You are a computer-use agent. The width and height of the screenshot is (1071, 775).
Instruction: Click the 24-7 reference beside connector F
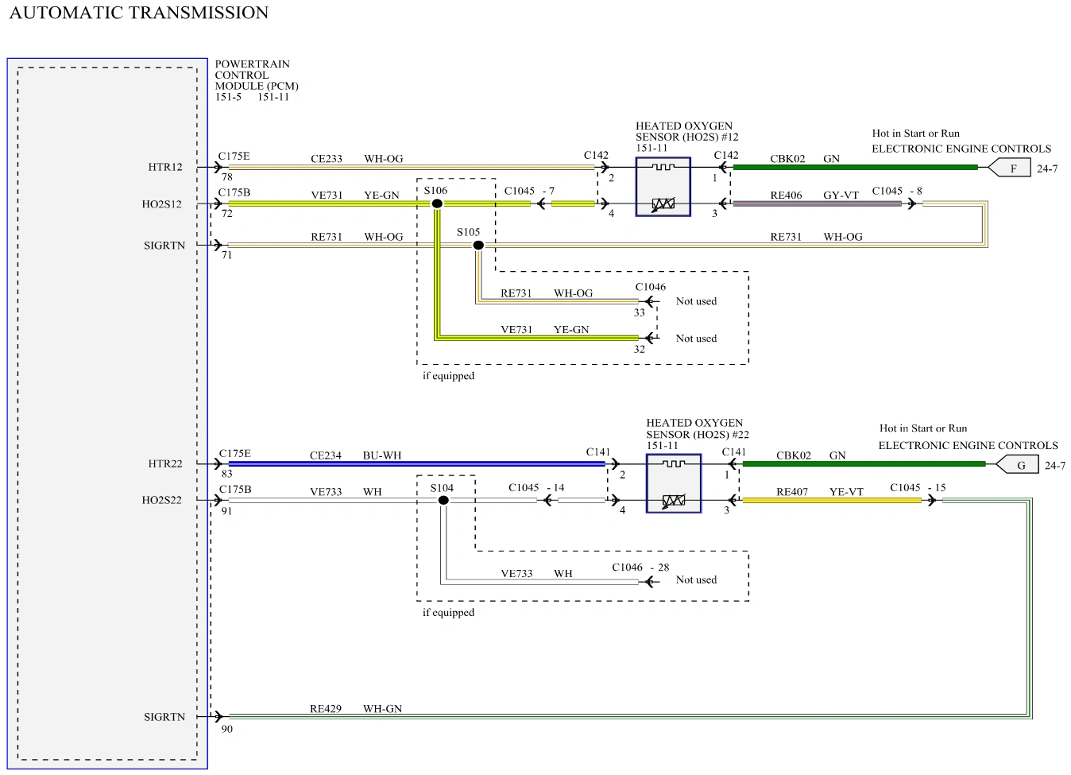[1047, 169]
